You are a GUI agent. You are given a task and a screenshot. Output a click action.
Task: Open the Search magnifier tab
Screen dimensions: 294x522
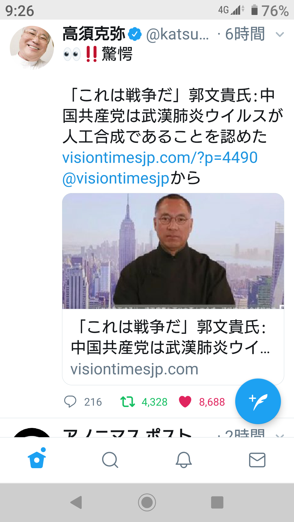pos(110,460)
